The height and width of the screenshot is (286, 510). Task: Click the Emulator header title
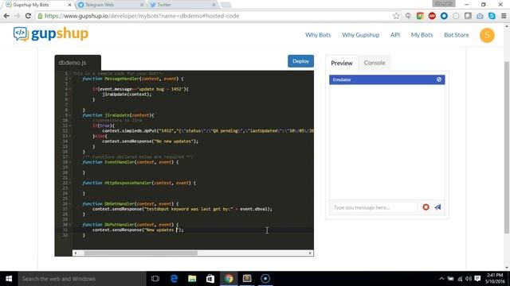(342, 79)
